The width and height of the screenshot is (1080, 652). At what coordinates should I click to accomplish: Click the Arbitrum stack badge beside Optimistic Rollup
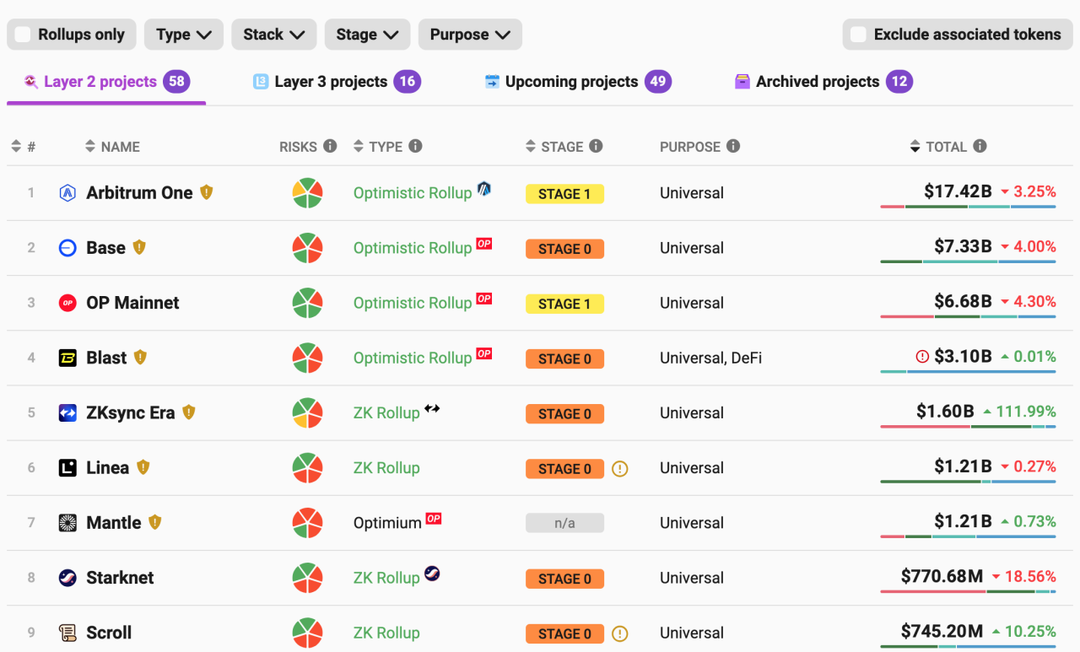484,189
